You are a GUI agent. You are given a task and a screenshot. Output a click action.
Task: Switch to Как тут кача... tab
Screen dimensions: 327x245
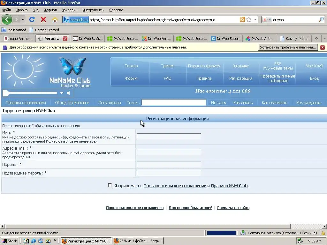pos(295,39)
